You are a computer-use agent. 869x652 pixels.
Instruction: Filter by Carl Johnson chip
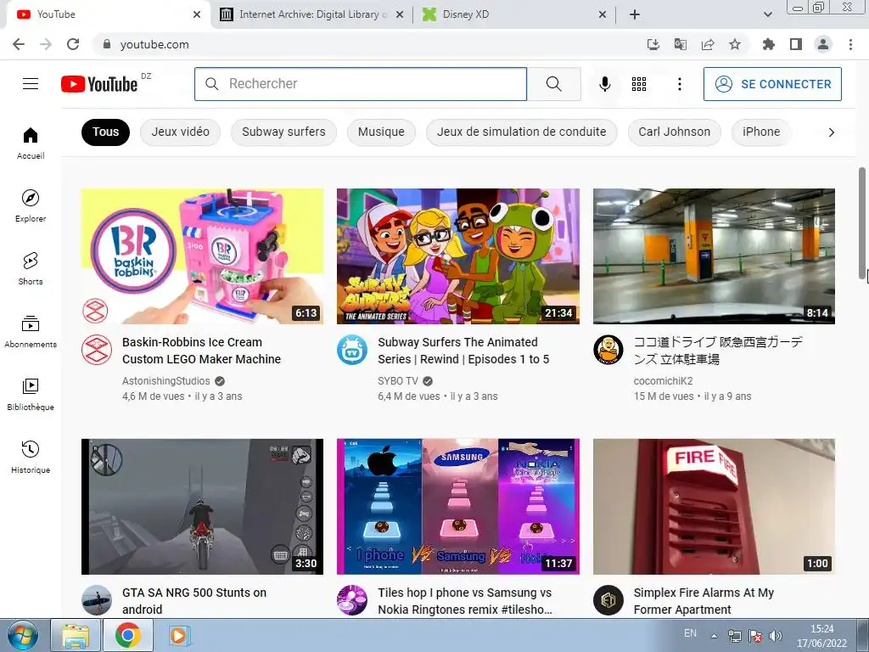[x=674, y=132]
